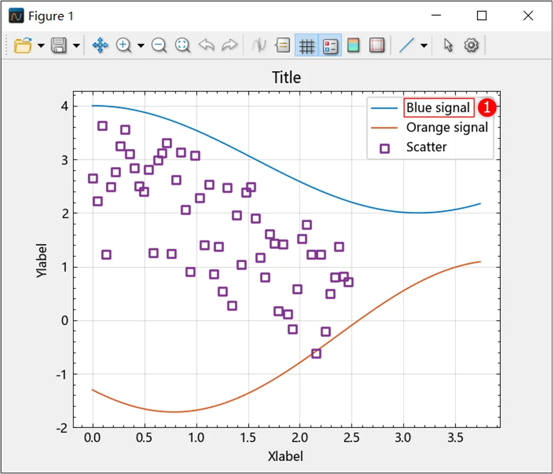Click the colorbar gradient icon

click(353, 45)
